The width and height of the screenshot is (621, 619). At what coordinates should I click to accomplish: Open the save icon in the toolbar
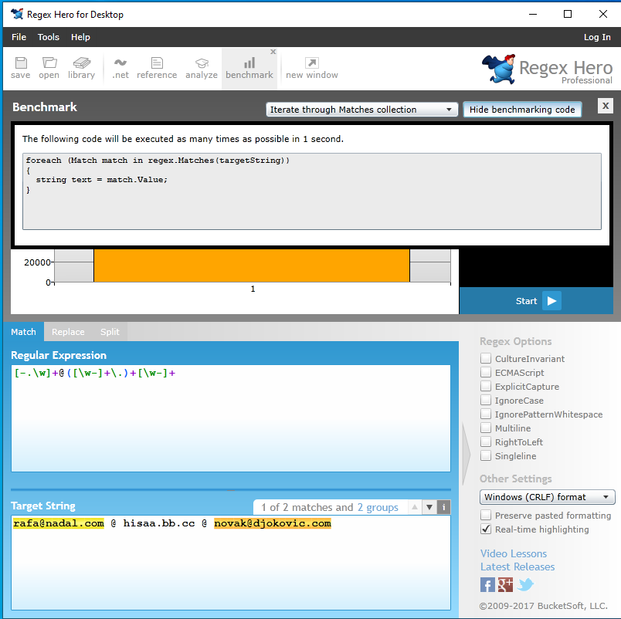(x=20, y=68)
